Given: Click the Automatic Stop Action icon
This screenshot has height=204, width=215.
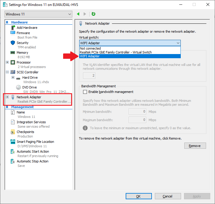Looking at the screenshot, I should (13, 161).
